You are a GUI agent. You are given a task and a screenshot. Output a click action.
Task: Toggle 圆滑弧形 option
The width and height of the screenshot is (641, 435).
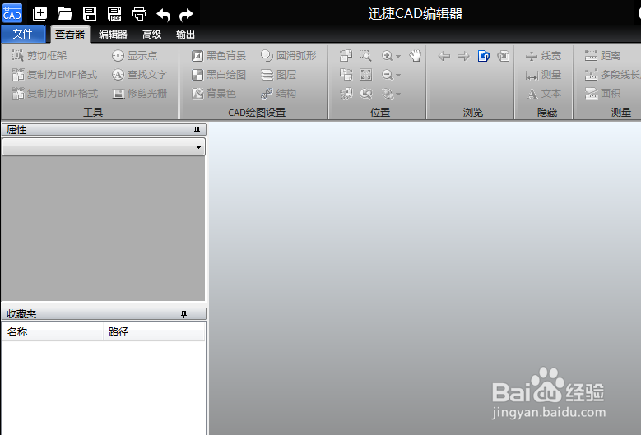(x=288, y=56)
